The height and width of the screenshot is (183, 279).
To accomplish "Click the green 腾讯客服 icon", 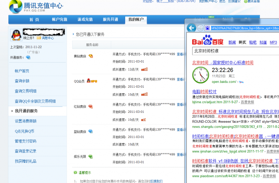I will click(246, 2).
